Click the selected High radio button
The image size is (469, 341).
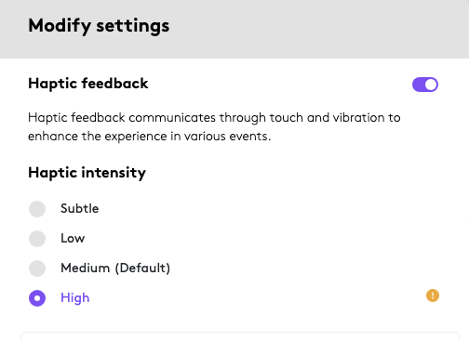(37, 298)
